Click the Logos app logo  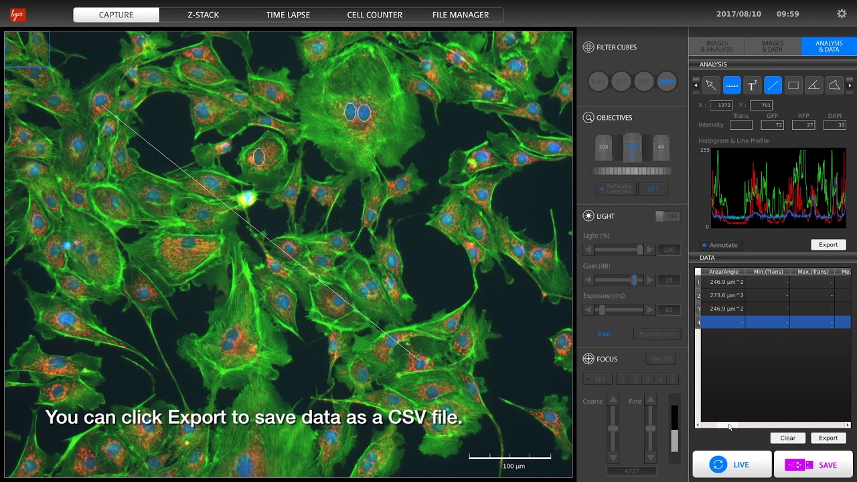click(18, 14)
